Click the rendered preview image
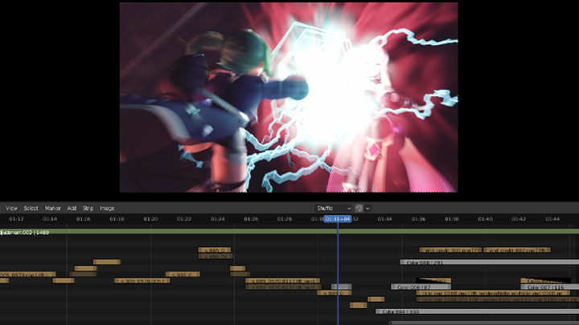579x325 pixels. [x=289, y=97]
